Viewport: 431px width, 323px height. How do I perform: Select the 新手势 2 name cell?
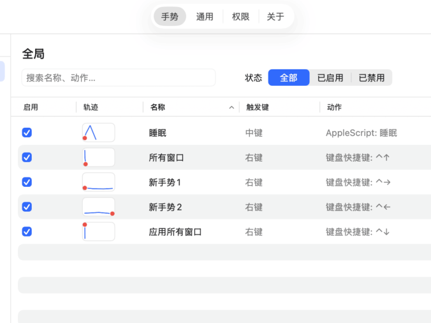(166, 207)
